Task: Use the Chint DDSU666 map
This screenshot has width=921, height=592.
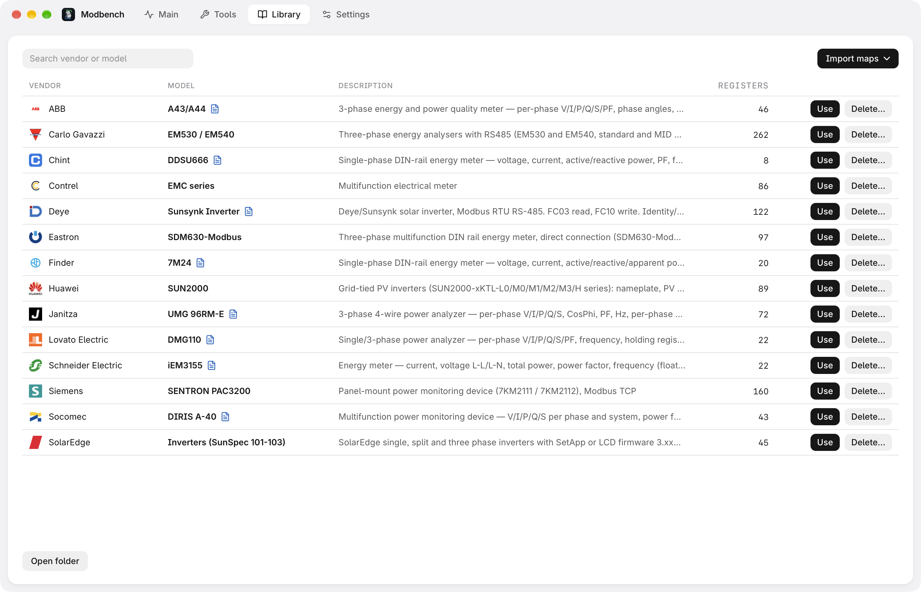Action: tap(825, 160)
